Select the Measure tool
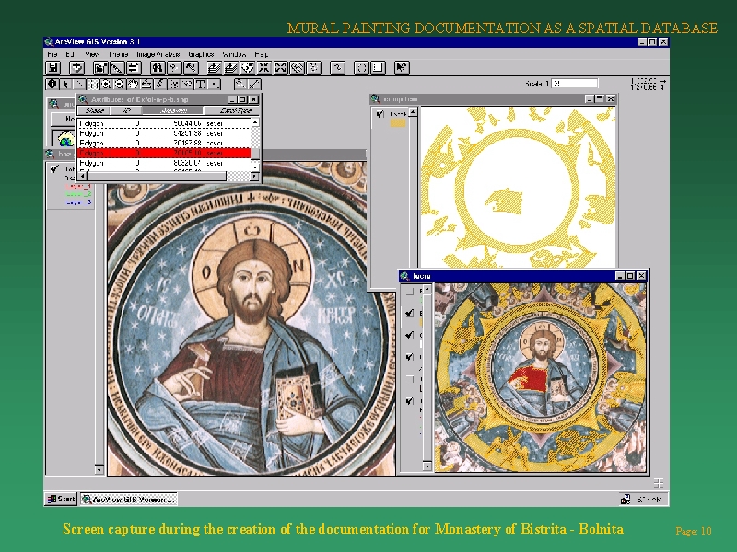This screenshot has height=552, width=737. click(146, 85)
